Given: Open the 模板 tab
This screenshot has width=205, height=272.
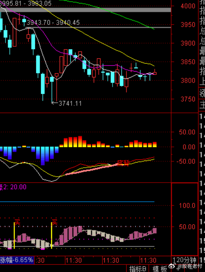Looking at the screenshot, I should [160, 269].
